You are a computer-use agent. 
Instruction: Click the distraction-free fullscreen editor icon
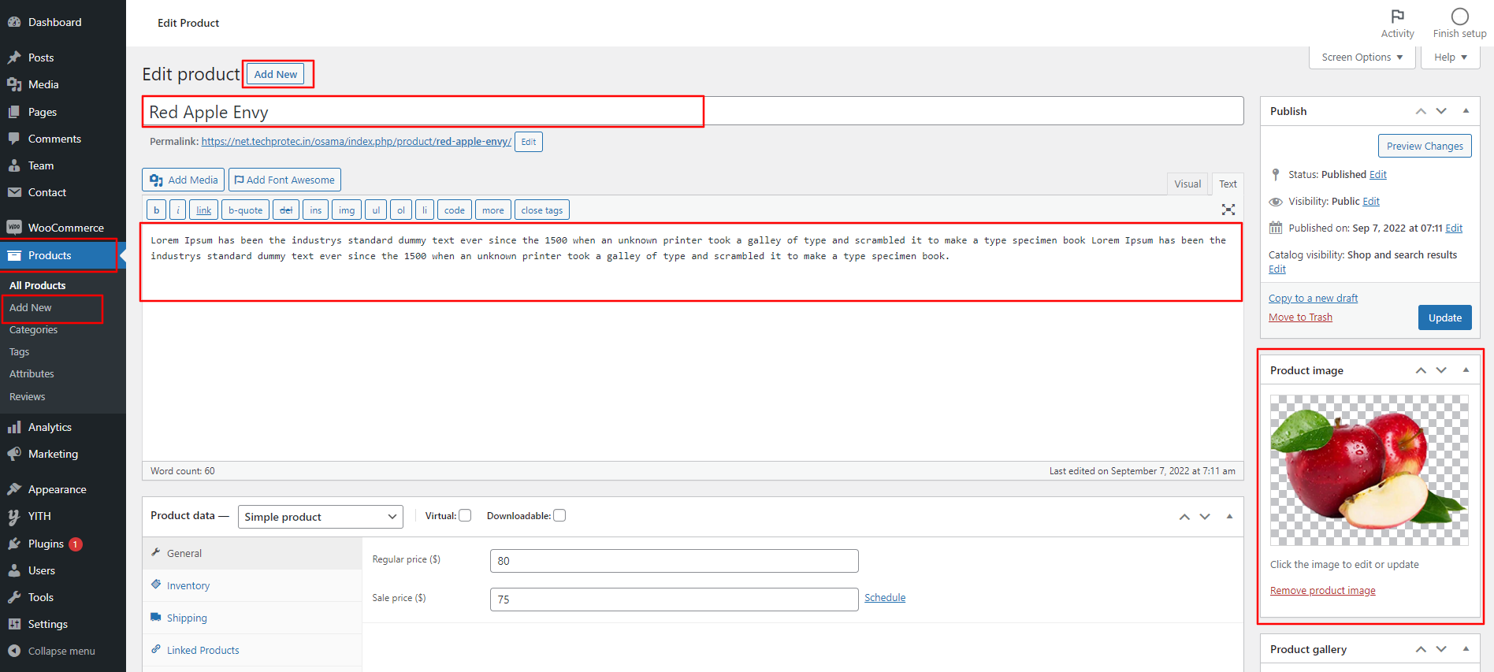[x=1228, y=210]
